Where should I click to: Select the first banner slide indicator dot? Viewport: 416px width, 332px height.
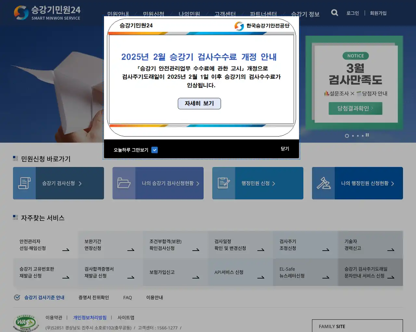pos(347,136)
